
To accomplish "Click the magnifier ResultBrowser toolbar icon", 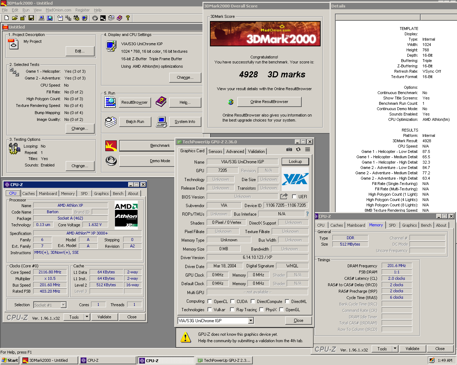I will tap(50, 18).
